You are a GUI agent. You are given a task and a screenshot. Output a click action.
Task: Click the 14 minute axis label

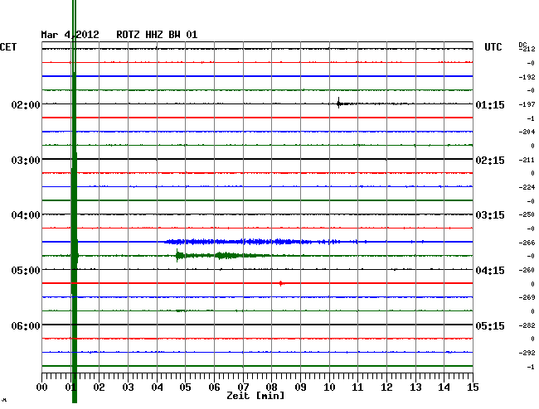444,387
